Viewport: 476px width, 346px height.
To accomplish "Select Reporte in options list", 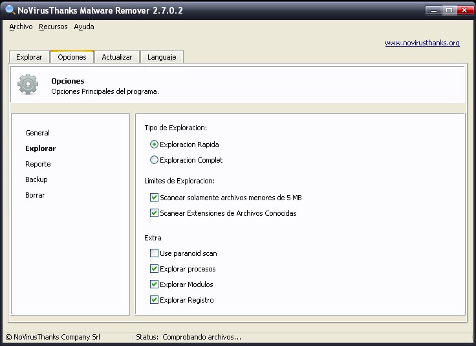I will (x=38, y=164).
